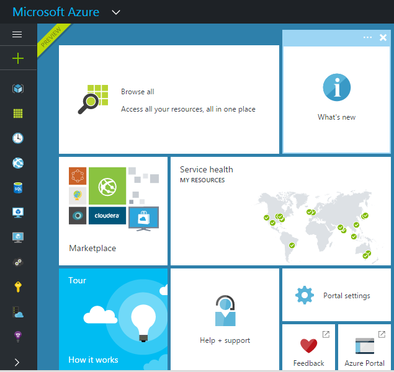The height and width of the screenshot is (372, 394).
Task: Click the health check marker in Europe
Action: pos(311,212)
